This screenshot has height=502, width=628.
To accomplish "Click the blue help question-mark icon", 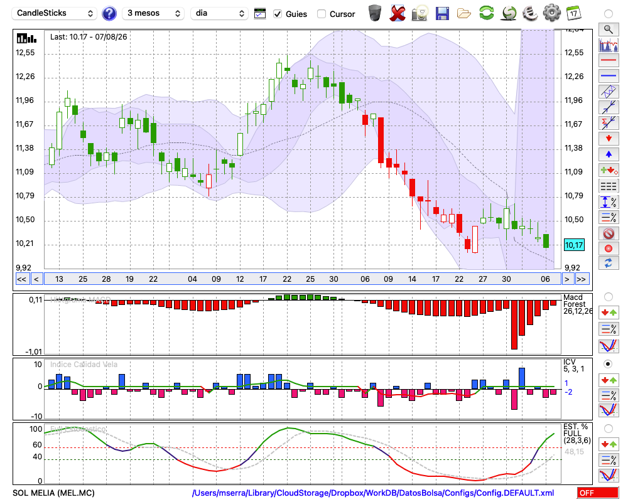I will pyautogui.click(x=109, y=14).
